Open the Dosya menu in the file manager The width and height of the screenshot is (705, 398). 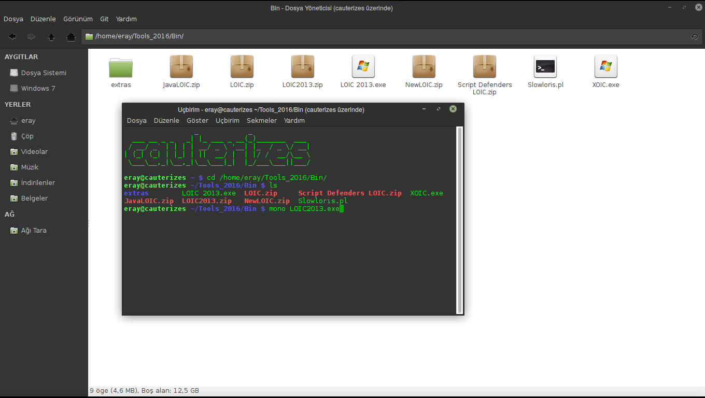(x=13, y=19)
